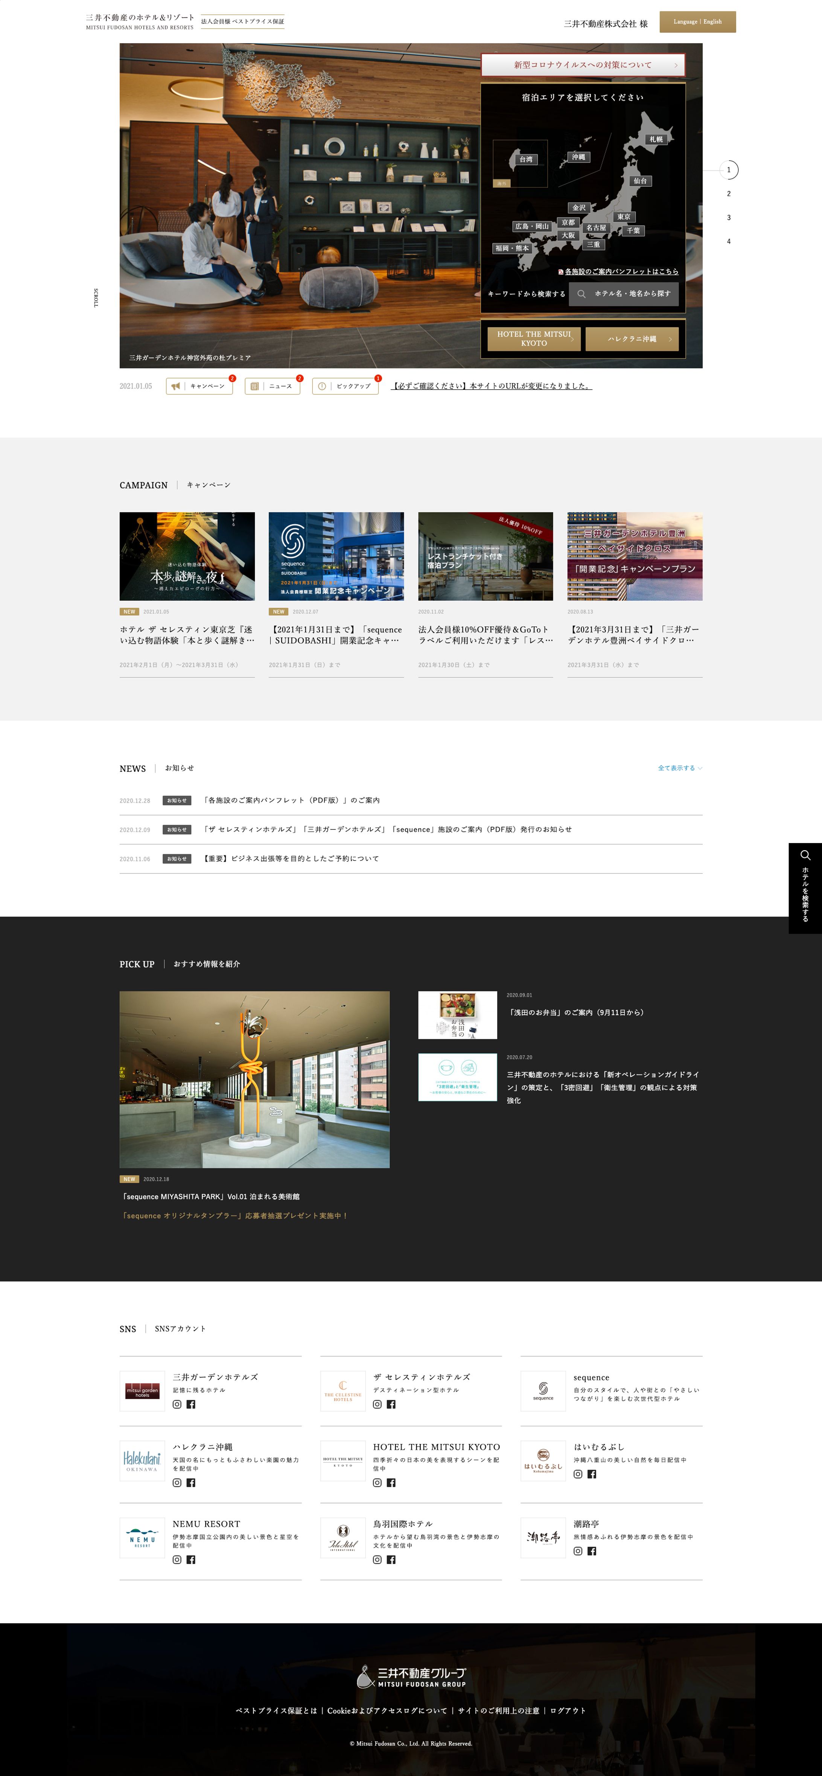Open the Facebook icon under NEMU RESORT
This screenshot has width=822, height=1776.
coord(191,1560)
